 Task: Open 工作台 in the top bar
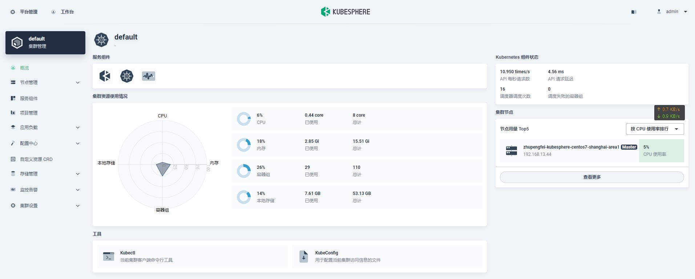coord(63,12)
